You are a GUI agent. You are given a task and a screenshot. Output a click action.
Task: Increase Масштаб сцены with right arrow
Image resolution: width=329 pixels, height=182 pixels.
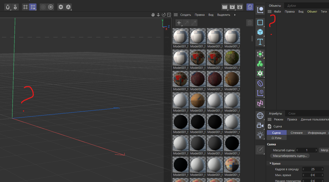(x=316, y=150)
